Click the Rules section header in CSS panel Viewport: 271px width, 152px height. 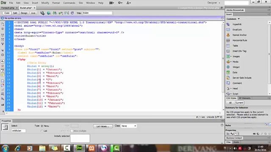[x=228, y=125]
